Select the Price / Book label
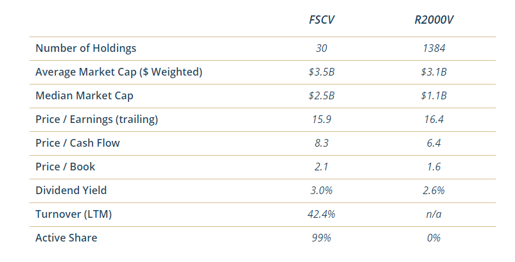This screenshot has height=262, width=515. pyautogui.click(x=65, y=167)
